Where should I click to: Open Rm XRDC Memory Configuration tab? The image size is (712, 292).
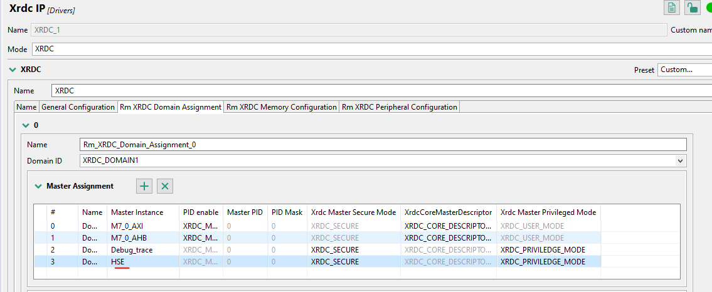point(281,107)
